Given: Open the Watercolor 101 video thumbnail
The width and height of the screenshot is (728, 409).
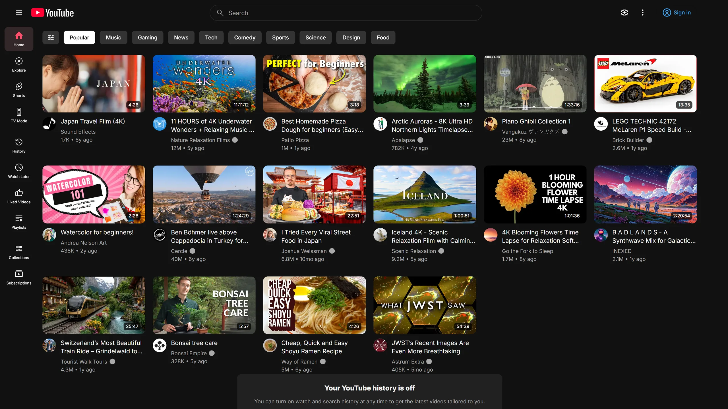Looking at the screenshot, I should coord(94,194).
